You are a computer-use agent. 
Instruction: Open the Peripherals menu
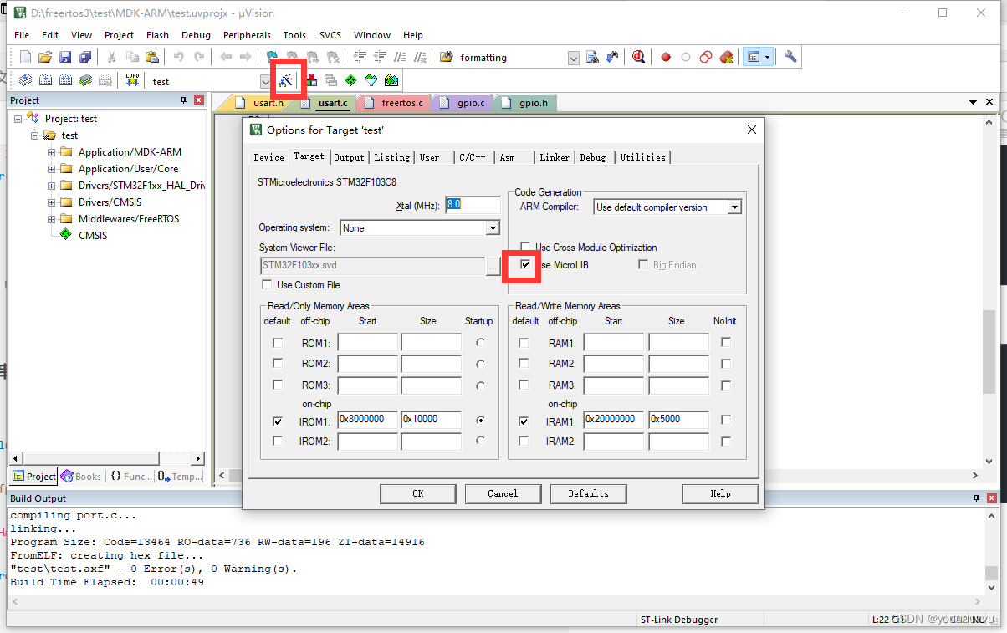coord(247,35)
